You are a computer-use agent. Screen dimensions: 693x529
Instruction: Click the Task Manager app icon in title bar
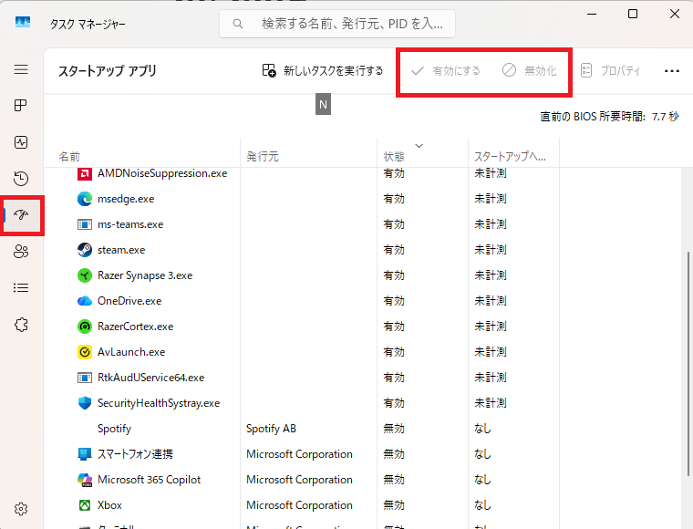23,22
